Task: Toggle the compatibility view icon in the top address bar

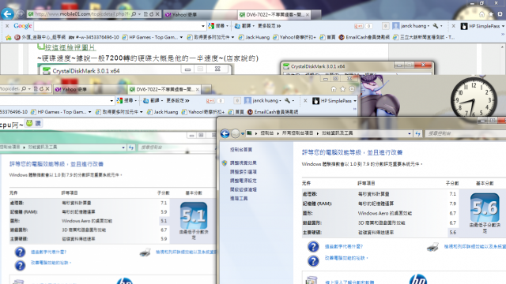Action: 145,14
